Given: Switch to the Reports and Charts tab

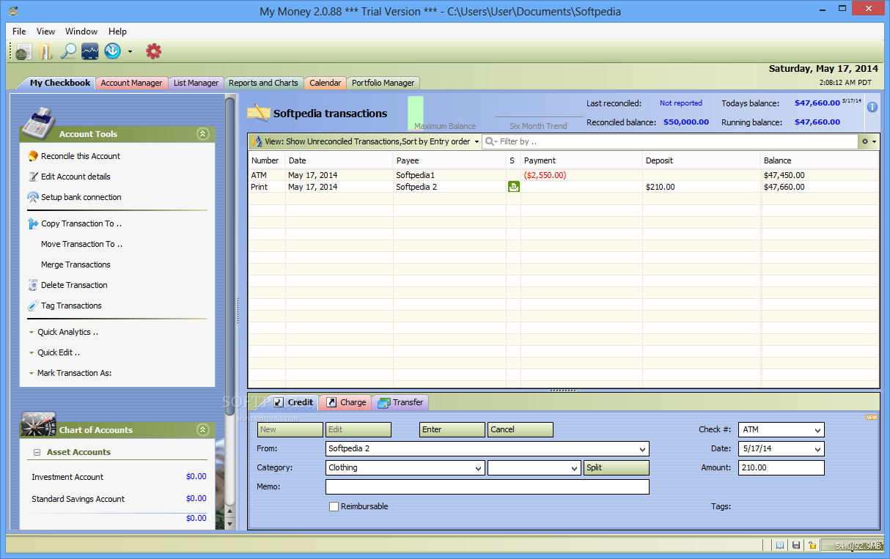Looking at the screenshot, I should 263,83.
